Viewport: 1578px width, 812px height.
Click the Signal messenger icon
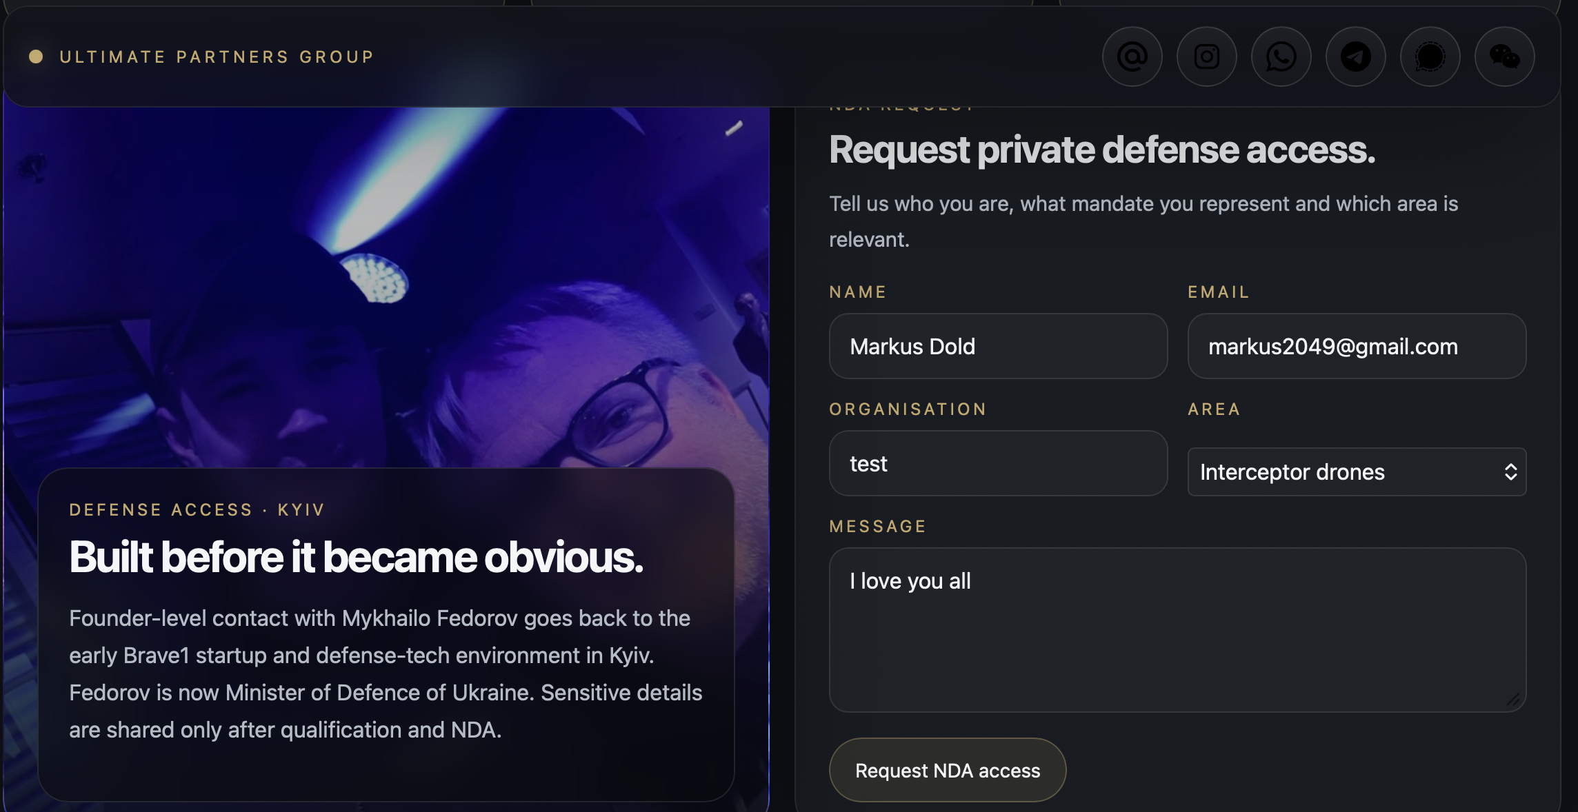[x=1430, y=57]
